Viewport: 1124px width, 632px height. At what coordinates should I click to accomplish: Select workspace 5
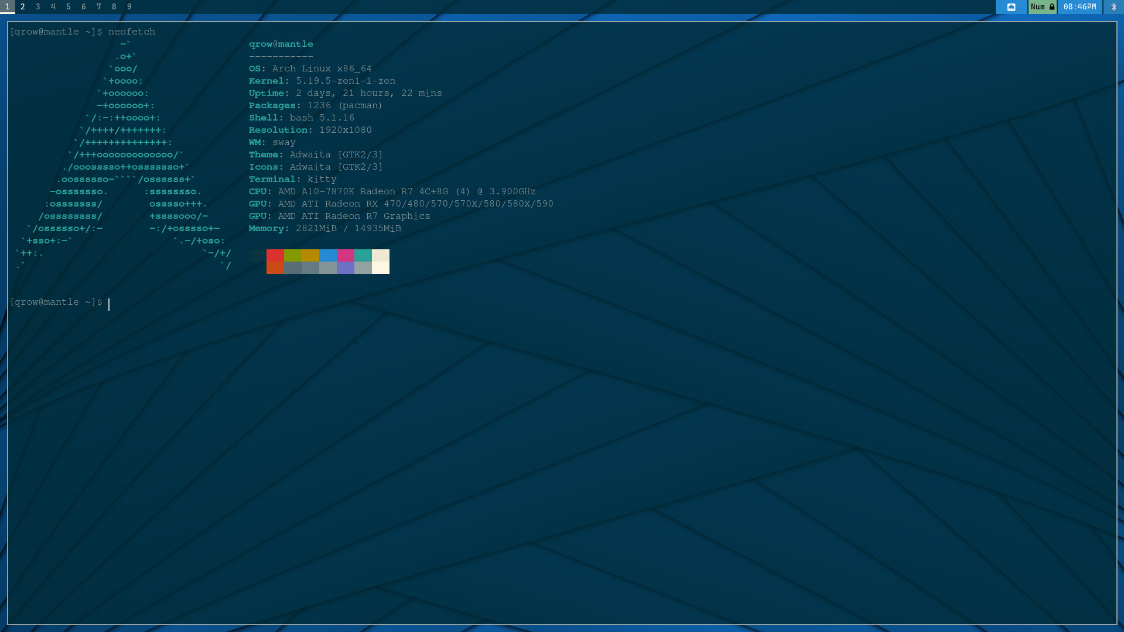tap(69, 7)
